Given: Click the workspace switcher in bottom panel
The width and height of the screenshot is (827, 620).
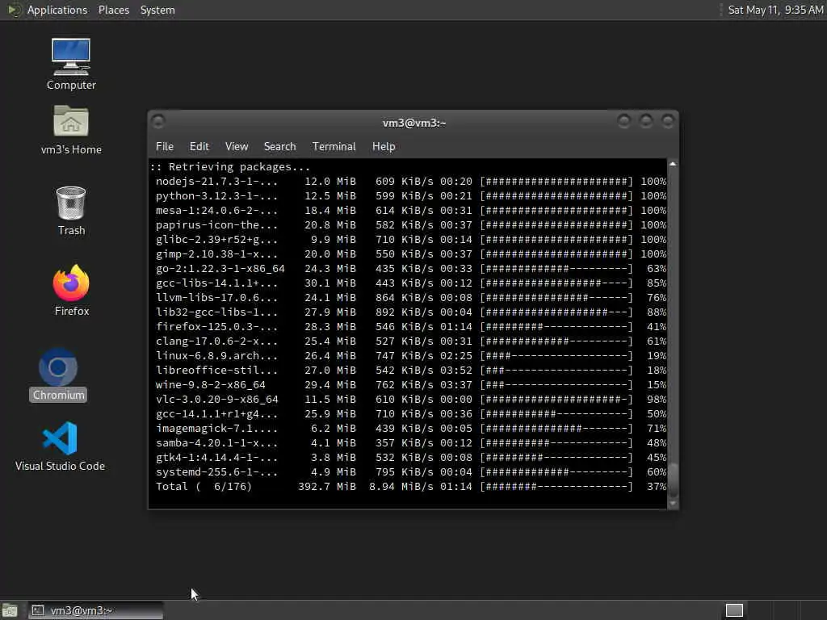Looking at the screenshot, I should point(734,610).
